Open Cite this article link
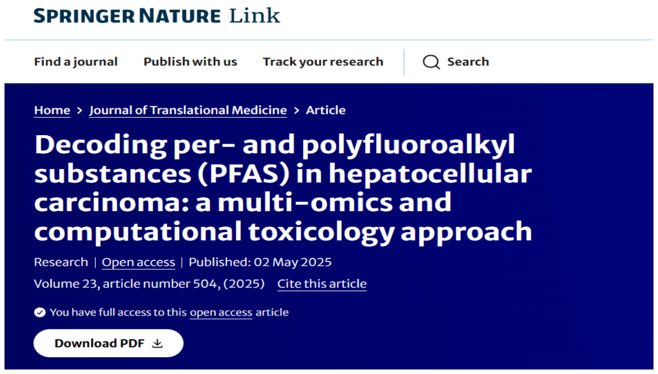658x374 pixels. coord(322,284)
